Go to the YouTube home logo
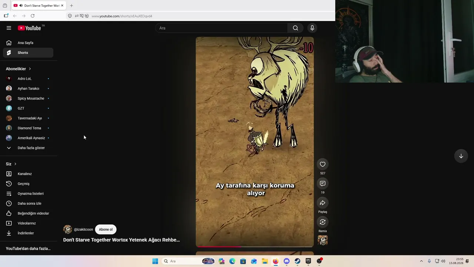This screenshot has height=267, width=474. click(29, 28)
